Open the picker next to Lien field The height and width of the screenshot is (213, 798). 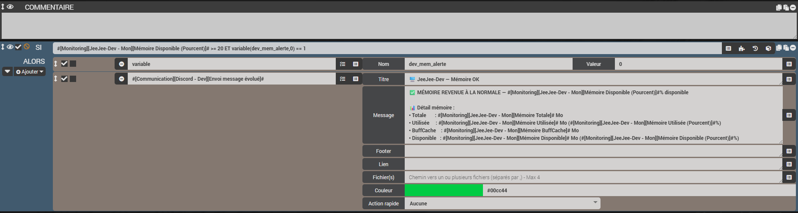[789, 164]
